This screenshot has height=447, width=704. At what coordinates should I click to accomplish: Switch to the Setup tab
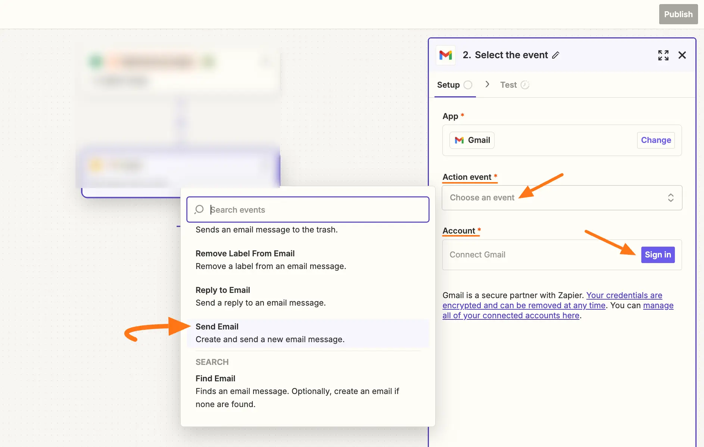click(448, 85)
